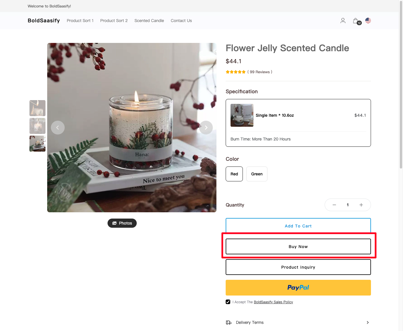This screenshot has width=403, height=331.
Task: Click the five-star rating icons
Action: (x=236, y=72)
